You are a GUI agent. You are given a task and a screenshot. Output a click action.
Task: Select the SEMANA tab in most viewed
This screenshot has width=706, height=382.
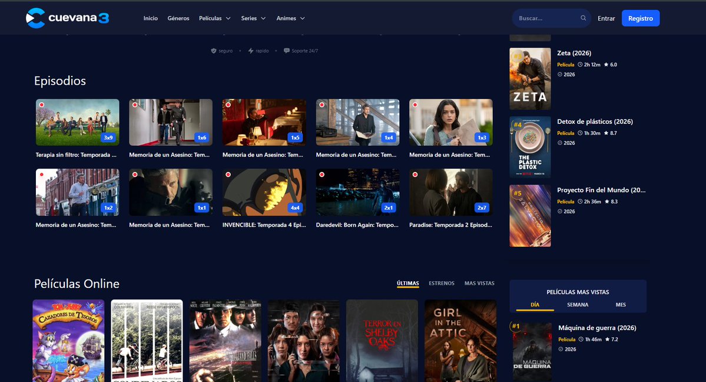[578, 305]
